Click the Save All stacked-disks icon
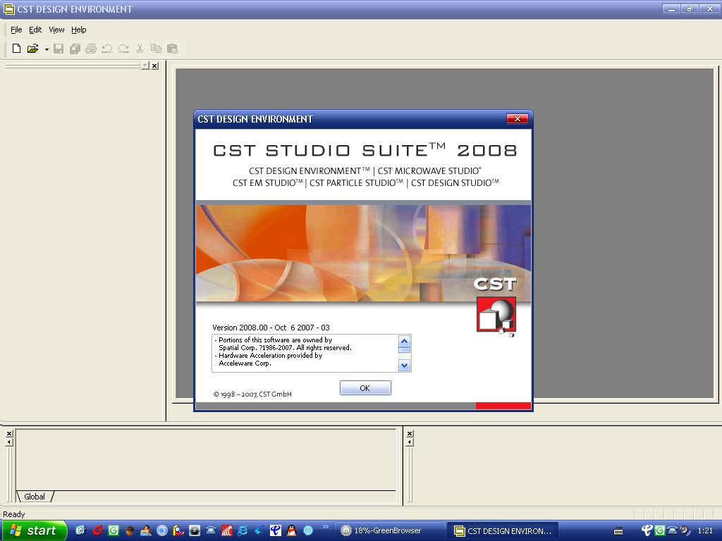Image resolution: width=722 pixels, height=541 pixels. pyautogui.click(x=75, y=49)
